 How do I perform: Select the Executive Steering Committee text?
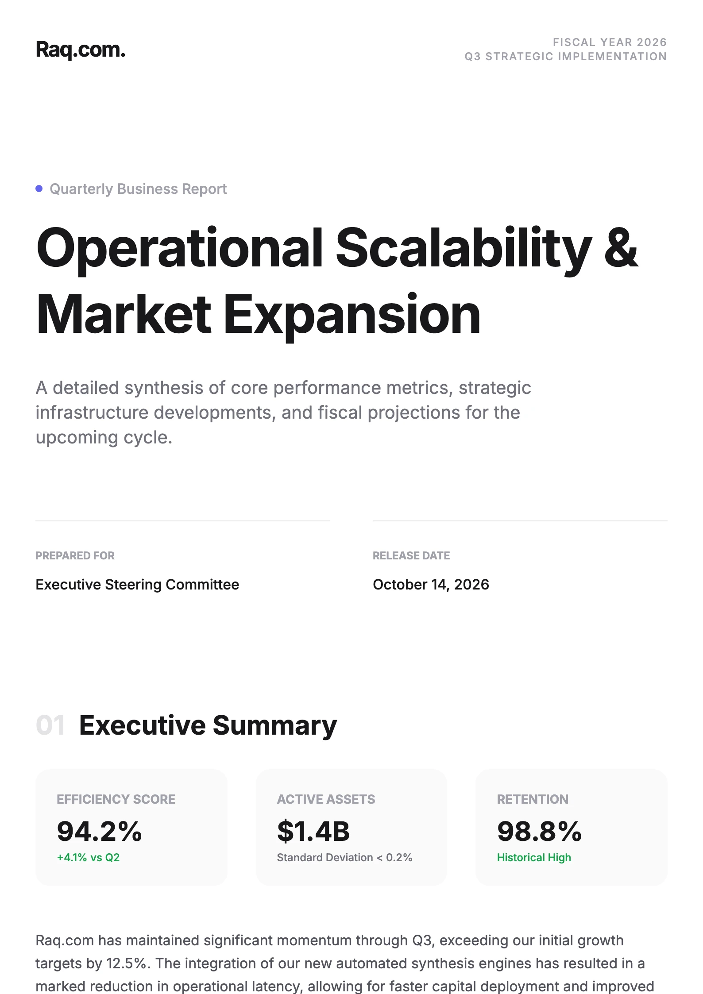(x=137, y=585)
